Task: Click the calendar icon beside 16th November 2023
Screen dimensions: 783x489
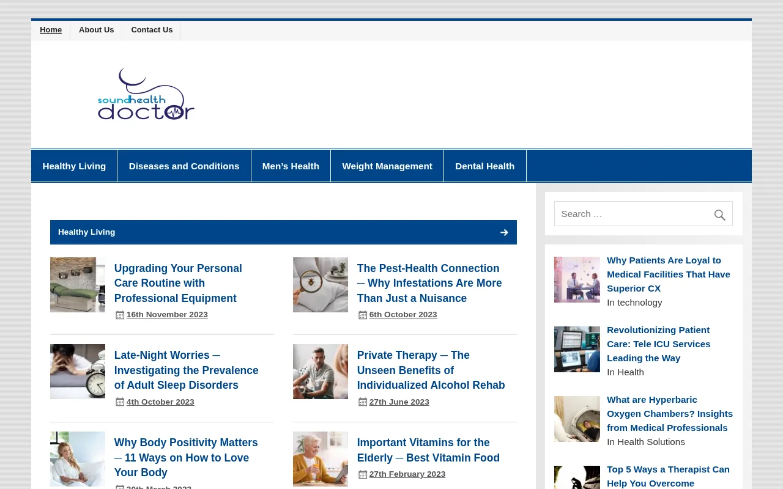Action: (120, 314)
